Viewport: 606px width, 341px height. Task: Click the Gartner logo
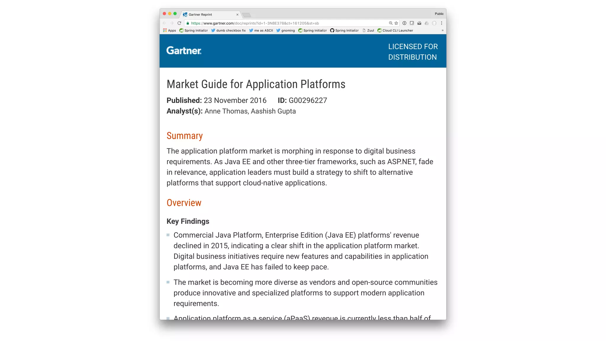(184, 51)
